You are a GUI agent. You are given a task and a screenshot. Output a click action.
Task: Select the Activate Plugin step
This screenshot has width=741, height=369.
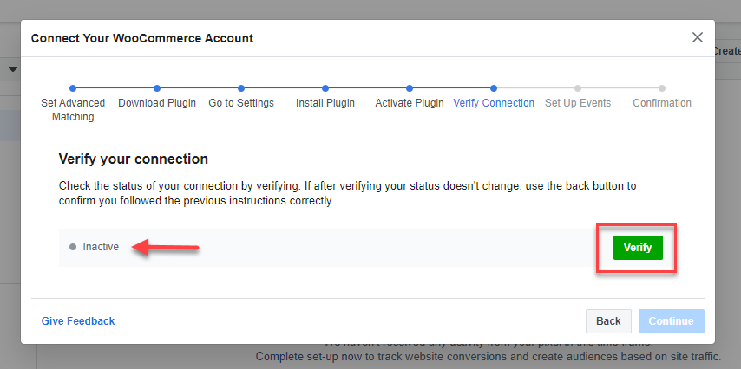coord(410,103)
